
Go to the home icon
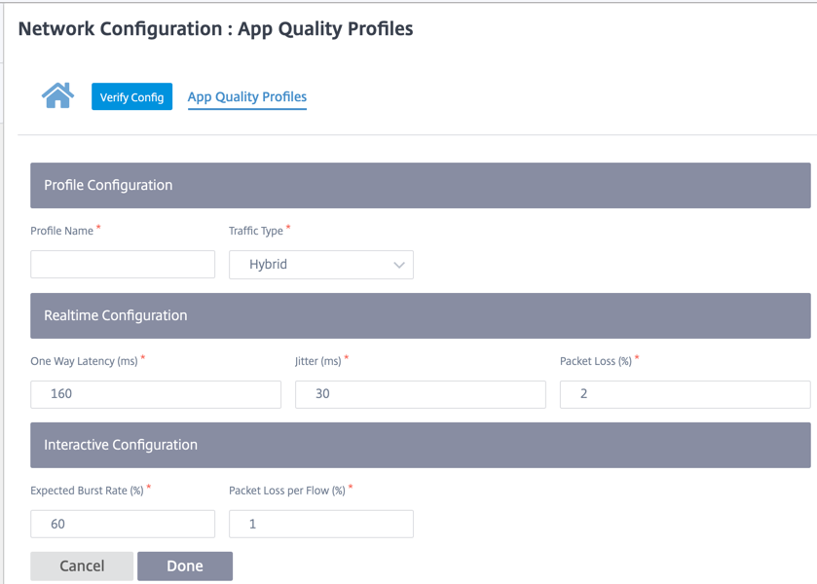pos(57,95)
